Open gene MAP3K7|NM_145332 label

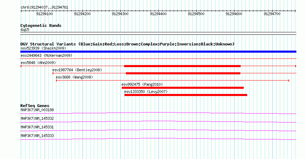[37, 119]
